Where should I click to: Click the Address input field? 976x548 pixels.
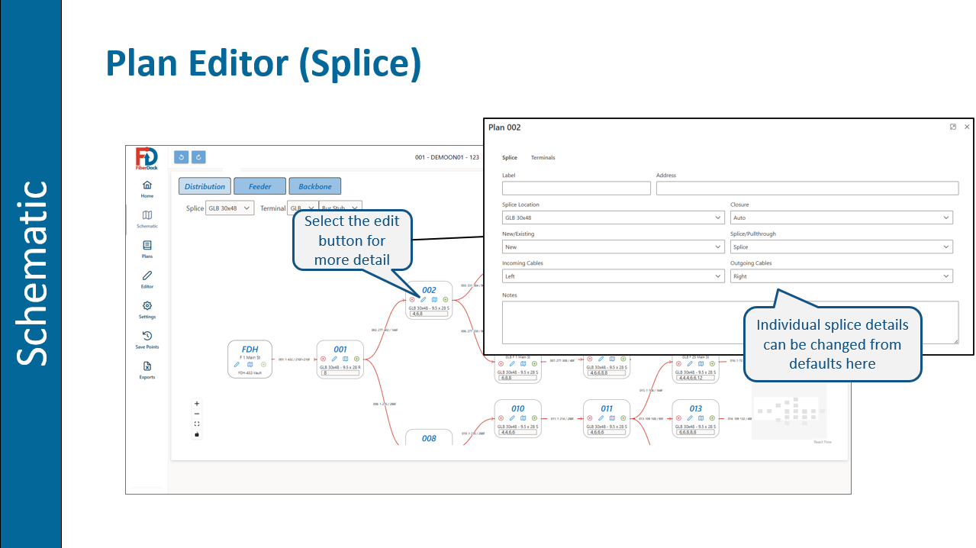coord(807,188)
